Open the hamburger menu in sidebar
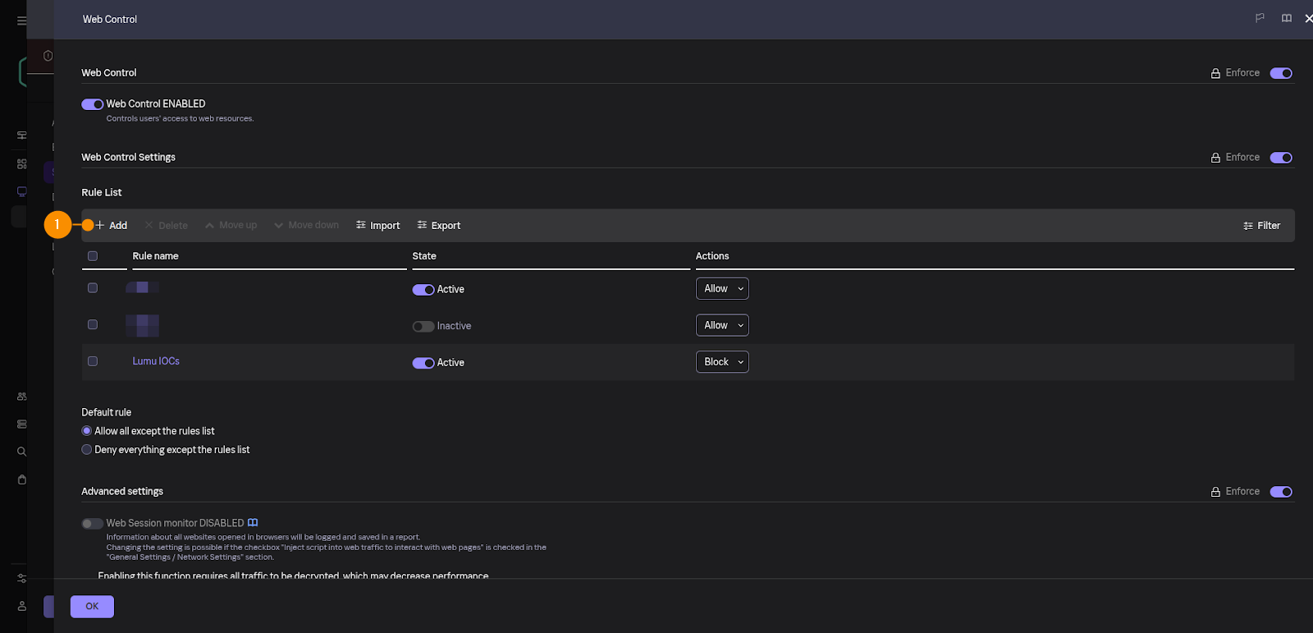The image size is (1313, 633). [x=22, y=21]
